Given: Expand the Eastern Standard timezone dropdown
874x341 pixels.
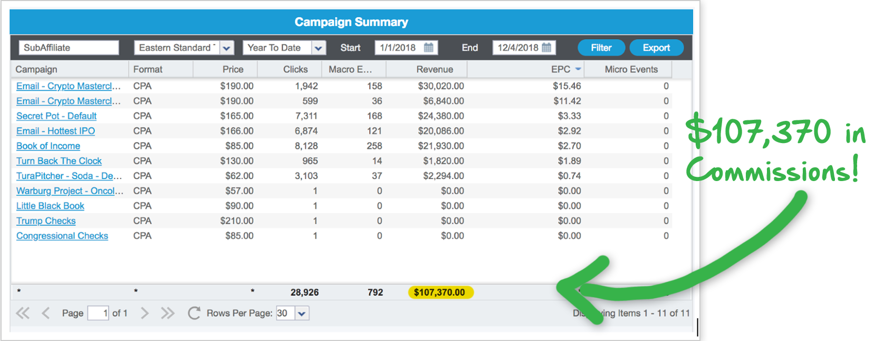Looking at the screenshot, I should [x=227, y=48].
